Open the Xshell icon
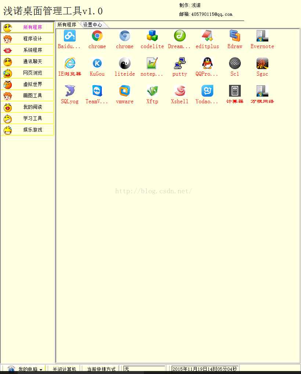Image resolution: width=301 pixels, height=374 pixels. (x=180, y=91)
